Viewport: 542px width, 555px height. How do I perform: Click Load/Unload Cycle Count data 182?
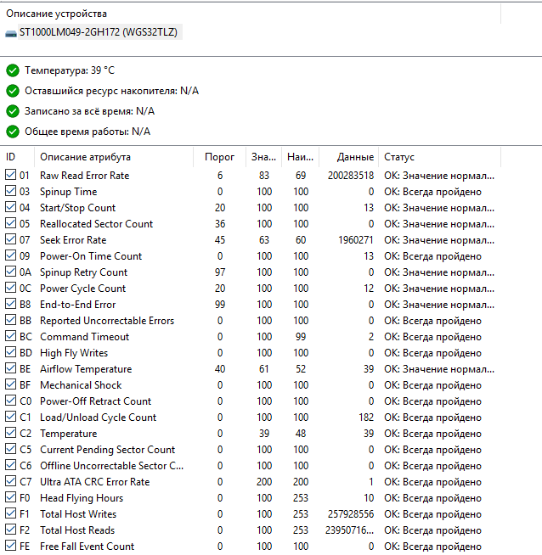(366, 418)
